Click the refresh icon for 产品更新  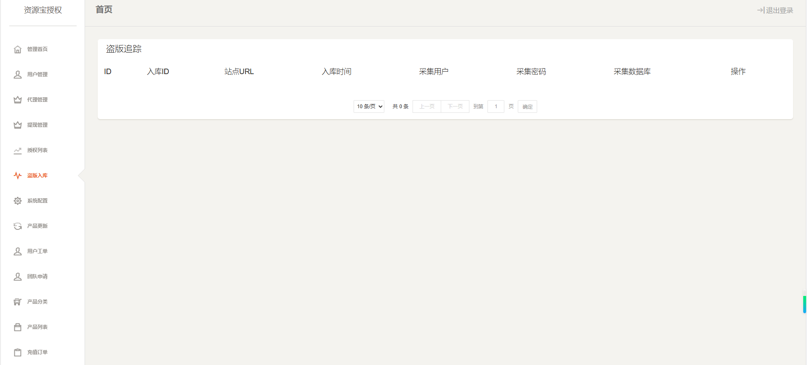click(x=18, y=226)
